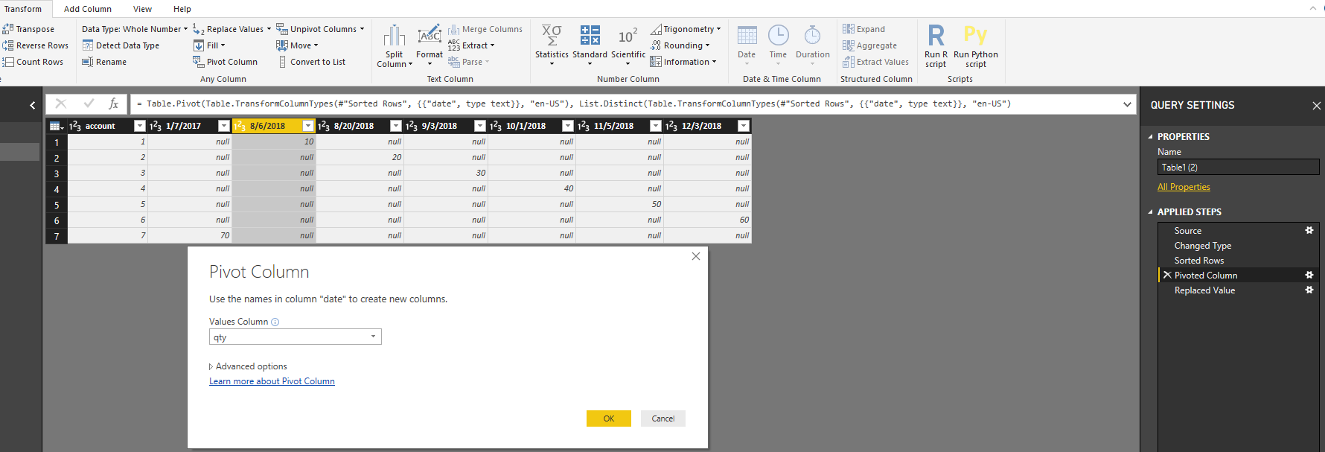Expand the formula bar with the chevron
The image size is (1325, 452).
click(1127, 104)
